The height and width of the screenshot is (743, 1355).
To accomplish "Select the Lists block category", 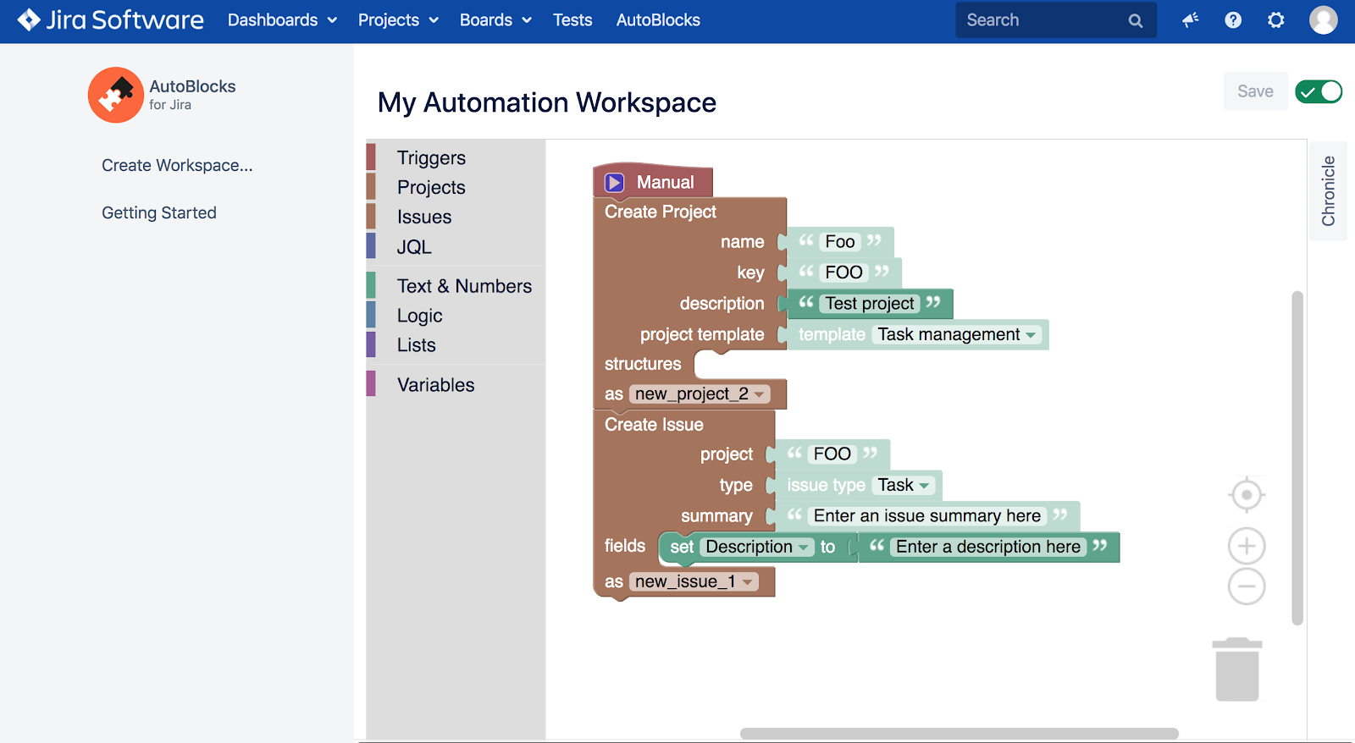I will point(456,345).
